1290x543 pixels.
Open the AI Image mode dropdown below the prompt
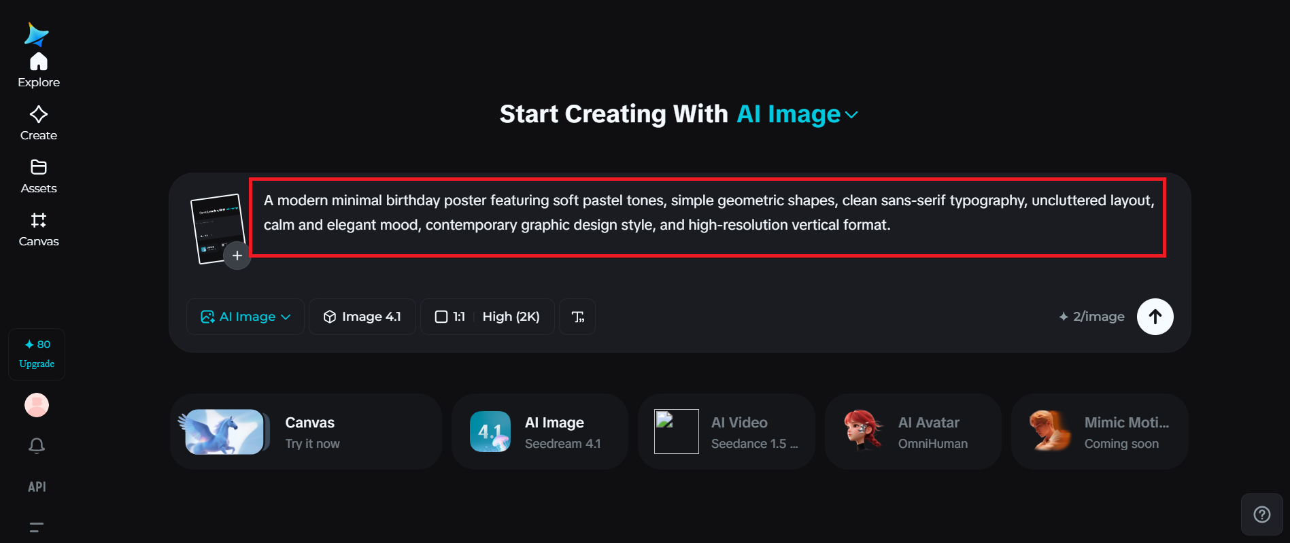245,317
